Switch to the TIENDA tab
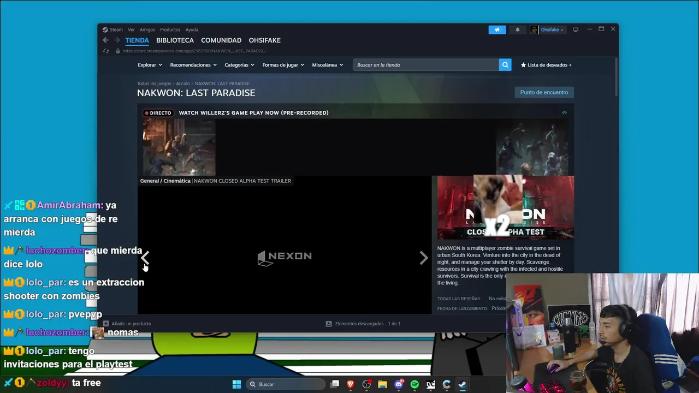 point(137,40)
